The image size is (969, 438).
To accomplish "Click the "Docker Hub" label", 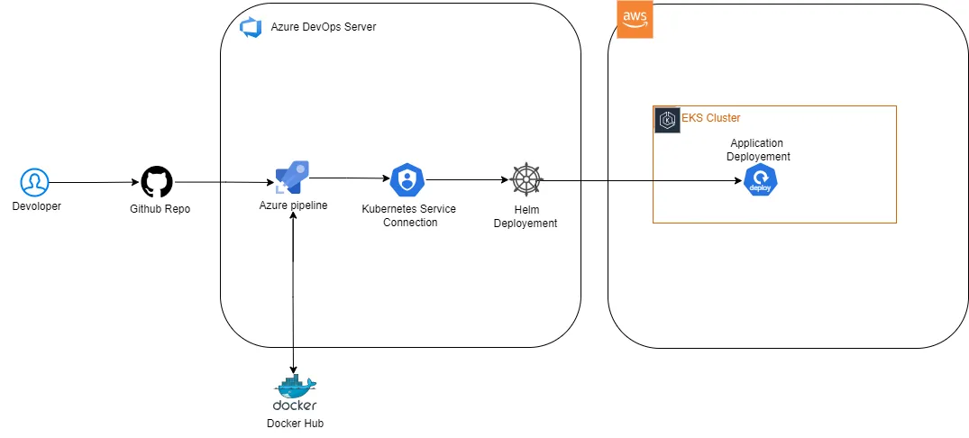I will point(296,424).
